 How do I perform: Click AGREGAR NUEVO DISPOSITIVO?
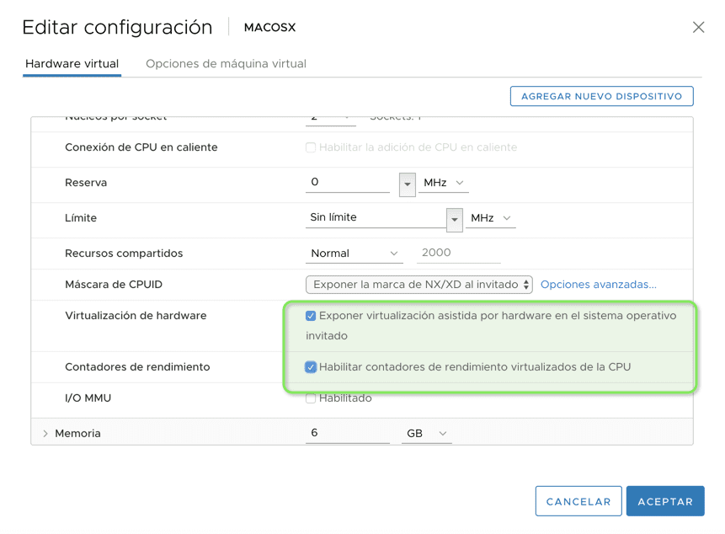(601, 96)
